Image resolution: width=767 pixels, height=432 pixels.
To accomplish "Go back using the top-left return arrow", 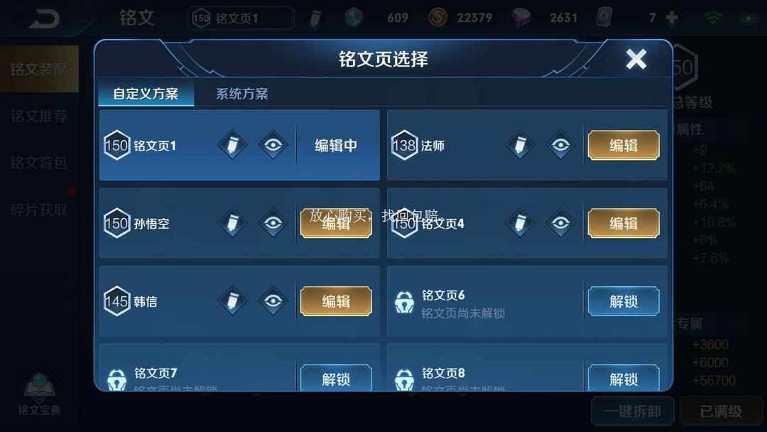I will 44,18.
